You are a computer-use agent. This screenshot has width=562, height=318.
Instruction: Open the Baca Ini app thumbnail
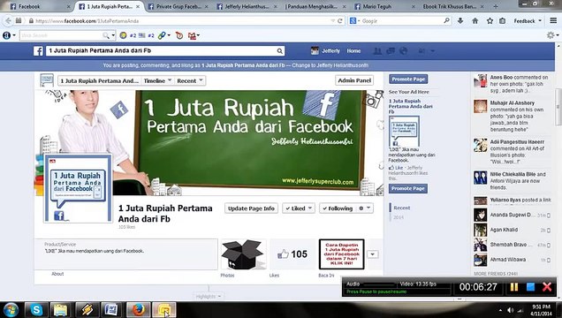pyautogui.click(x=342, y=254)
